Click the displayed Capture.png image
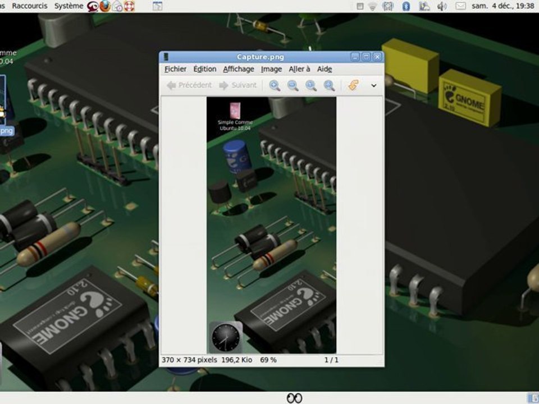Image resolution: width=539 pixels, height=404 pixels. (271, 225)
